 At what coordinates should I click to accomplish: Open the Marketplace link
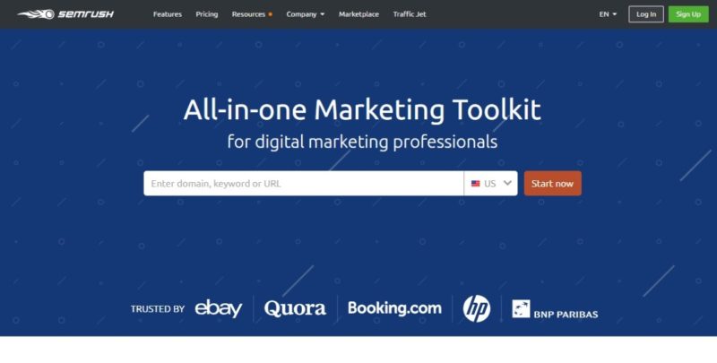tap(359, 14)
